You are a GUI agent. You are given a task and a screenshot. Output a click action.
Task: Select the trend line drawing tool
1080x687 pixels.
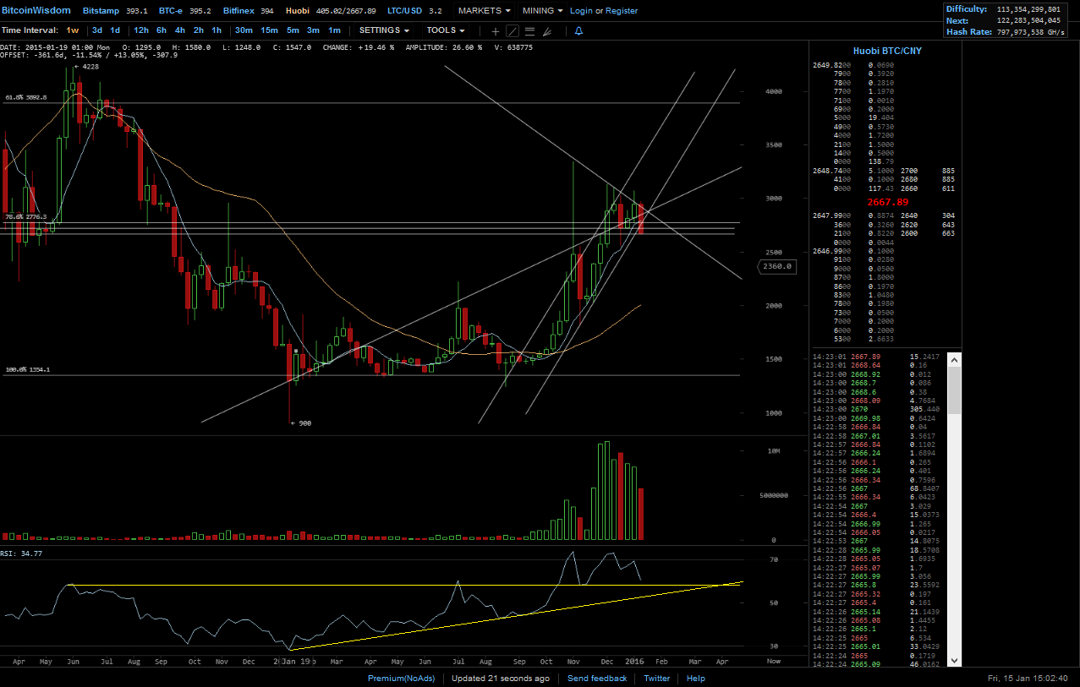click(x=513, y=31)
